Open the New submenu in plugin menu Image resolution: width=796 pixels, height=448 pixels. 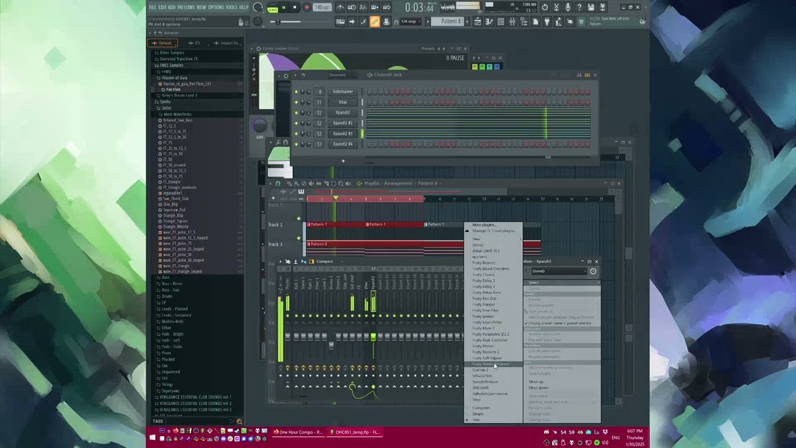493,239
